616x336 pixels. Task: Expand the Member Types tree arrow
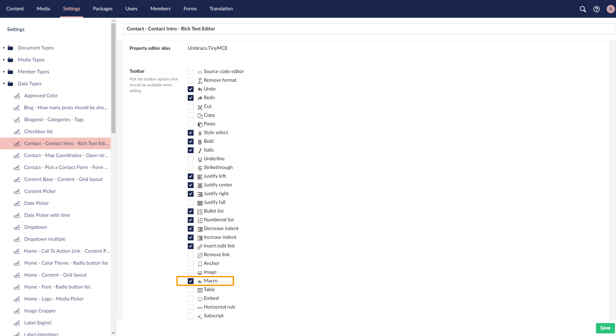pyautogui.click(x=4, y=72)
